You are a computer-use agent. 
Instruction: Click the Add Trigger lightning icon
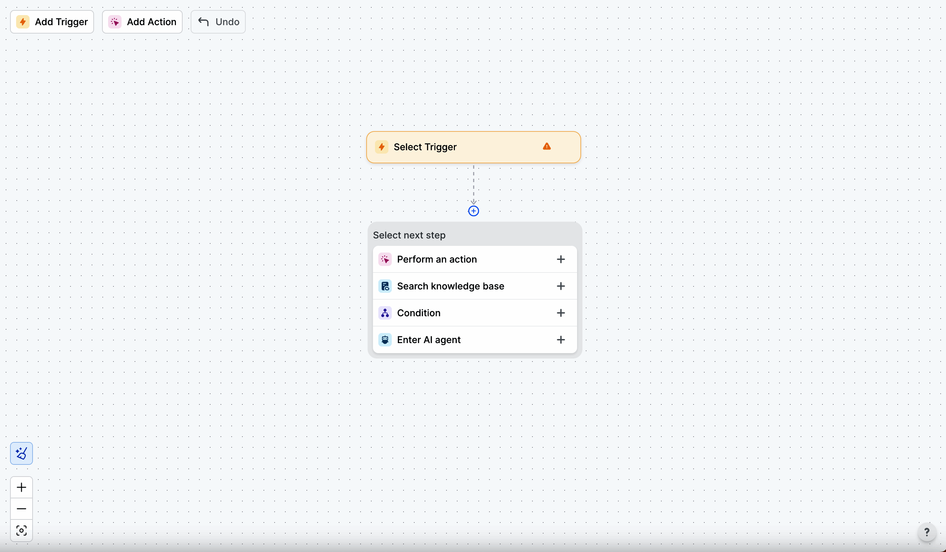[23, 22]
